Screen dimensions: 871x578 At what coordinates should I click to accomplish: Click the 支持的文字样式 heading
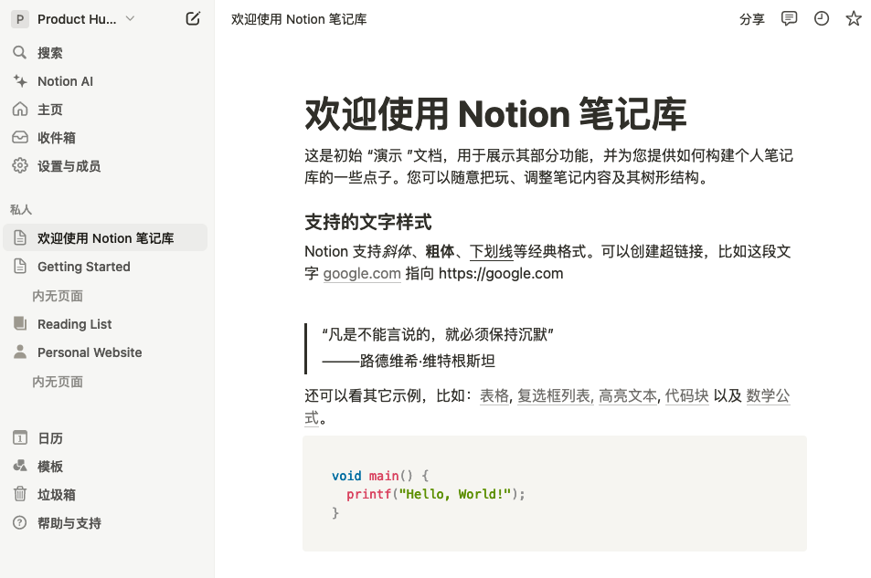coord(367,222)
